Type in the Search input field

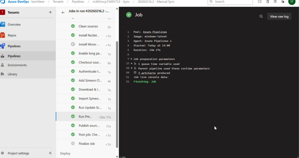(x=233, y=2)
